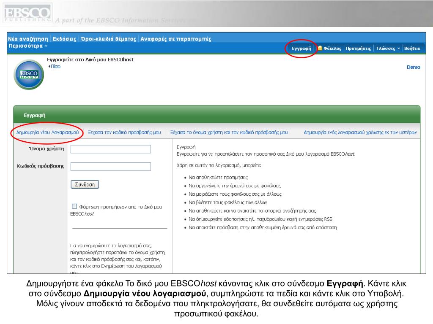Open the Βοήθεια help link
Viewport: 433px width, 324px height.
412,48
